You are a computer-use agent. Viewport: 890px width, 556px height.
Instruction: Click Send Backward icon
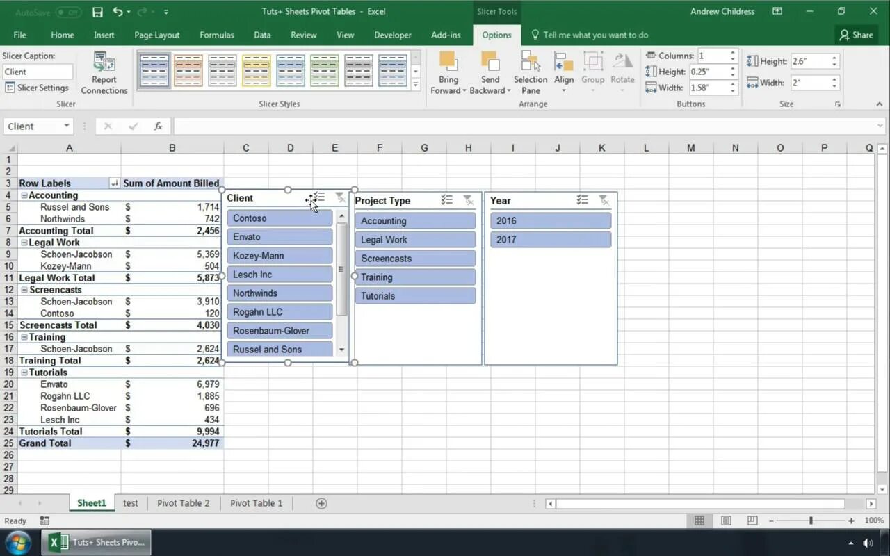[490, 61]
